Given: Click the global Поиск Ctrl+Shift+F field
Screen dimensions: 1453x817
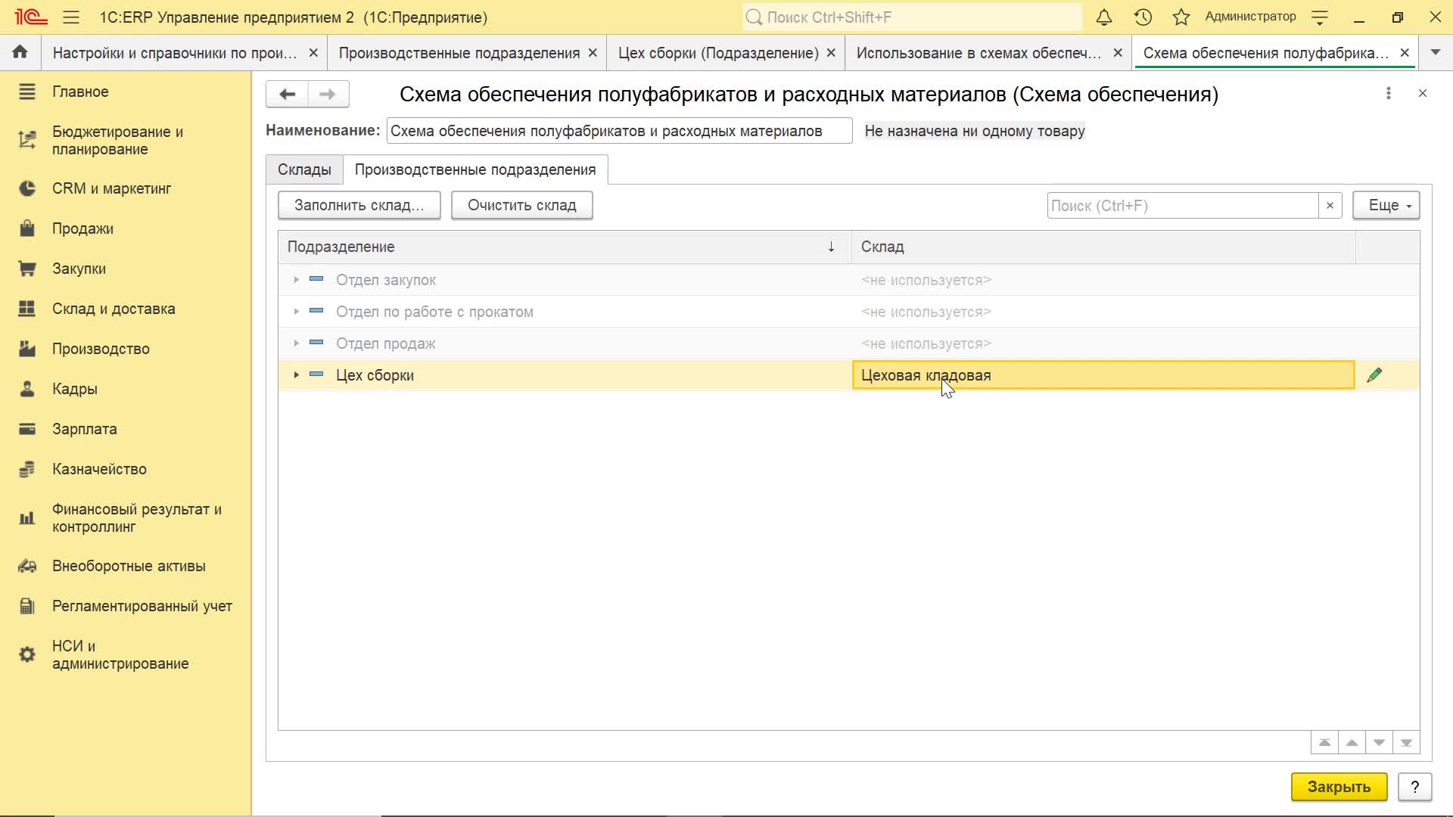Looking at the screenshot, I should pyautogui.click(x=911, y=17).
